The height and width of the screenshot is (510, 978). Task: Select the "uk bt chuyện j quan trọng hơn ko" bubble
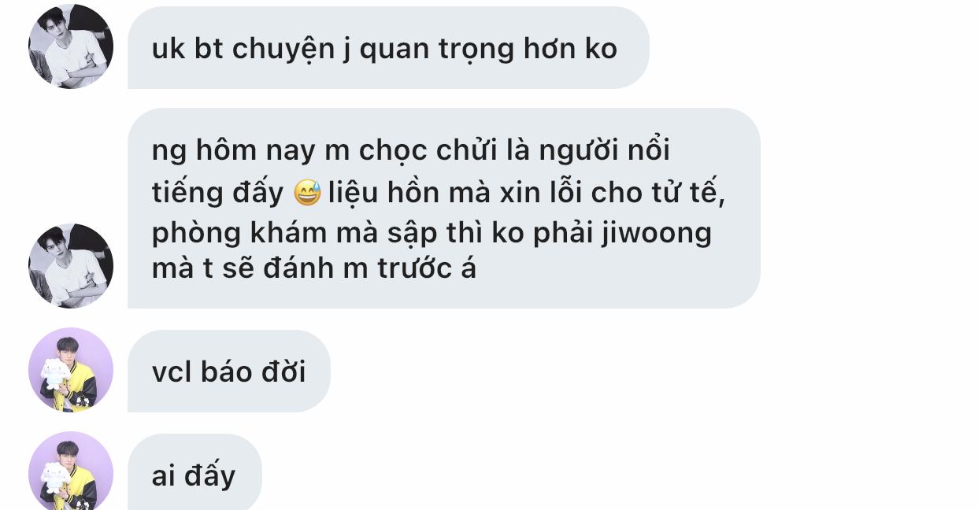tap(388, 48)
